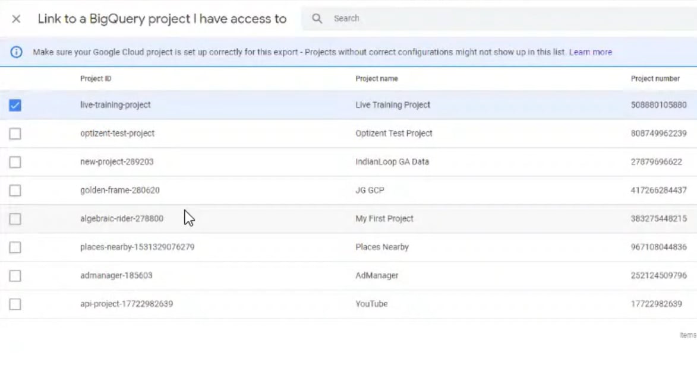Click the Optizent Test Project name
697x378 pixels.
[393, 133]
